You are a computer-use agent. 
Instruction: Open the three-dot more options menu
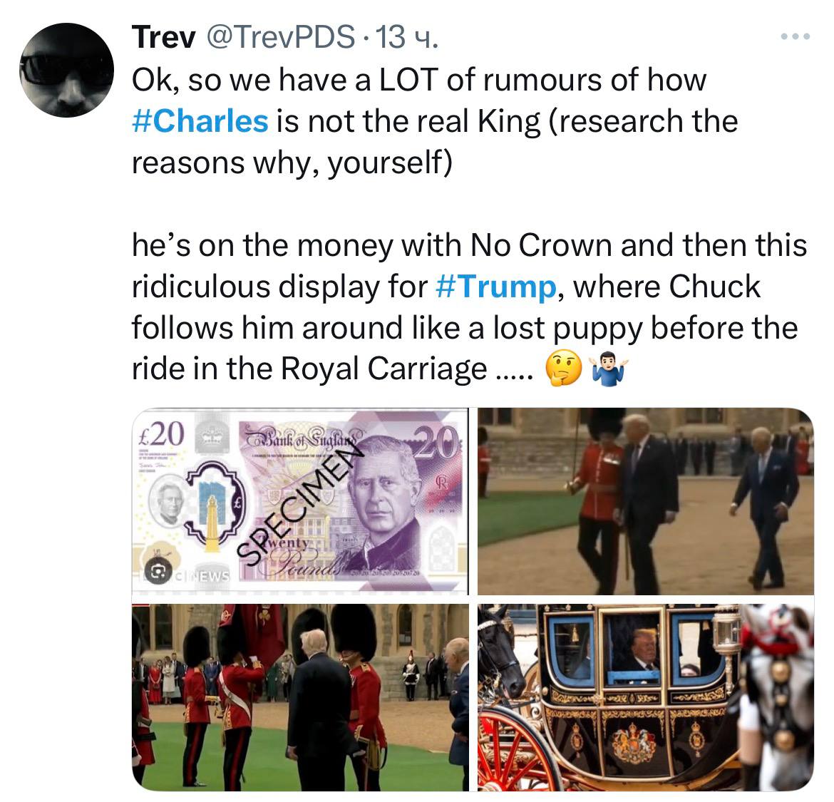tap(796, 36)
